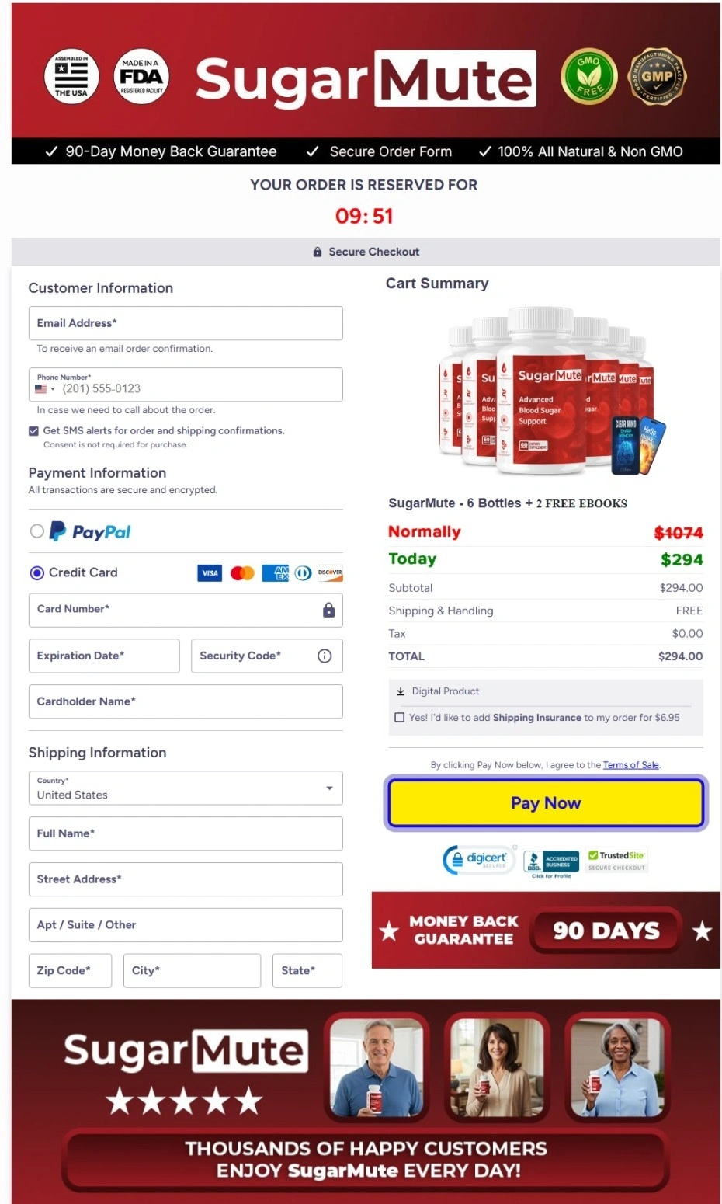Open the Terms of Sale link
This screenshot has height=1204, width=722.
coord(630,765)
